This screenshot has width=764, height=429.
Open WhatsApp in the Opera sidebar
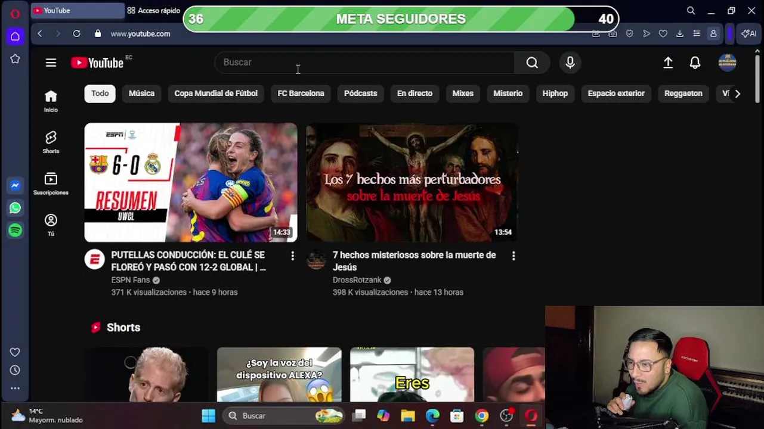click(x=16, y=208)
